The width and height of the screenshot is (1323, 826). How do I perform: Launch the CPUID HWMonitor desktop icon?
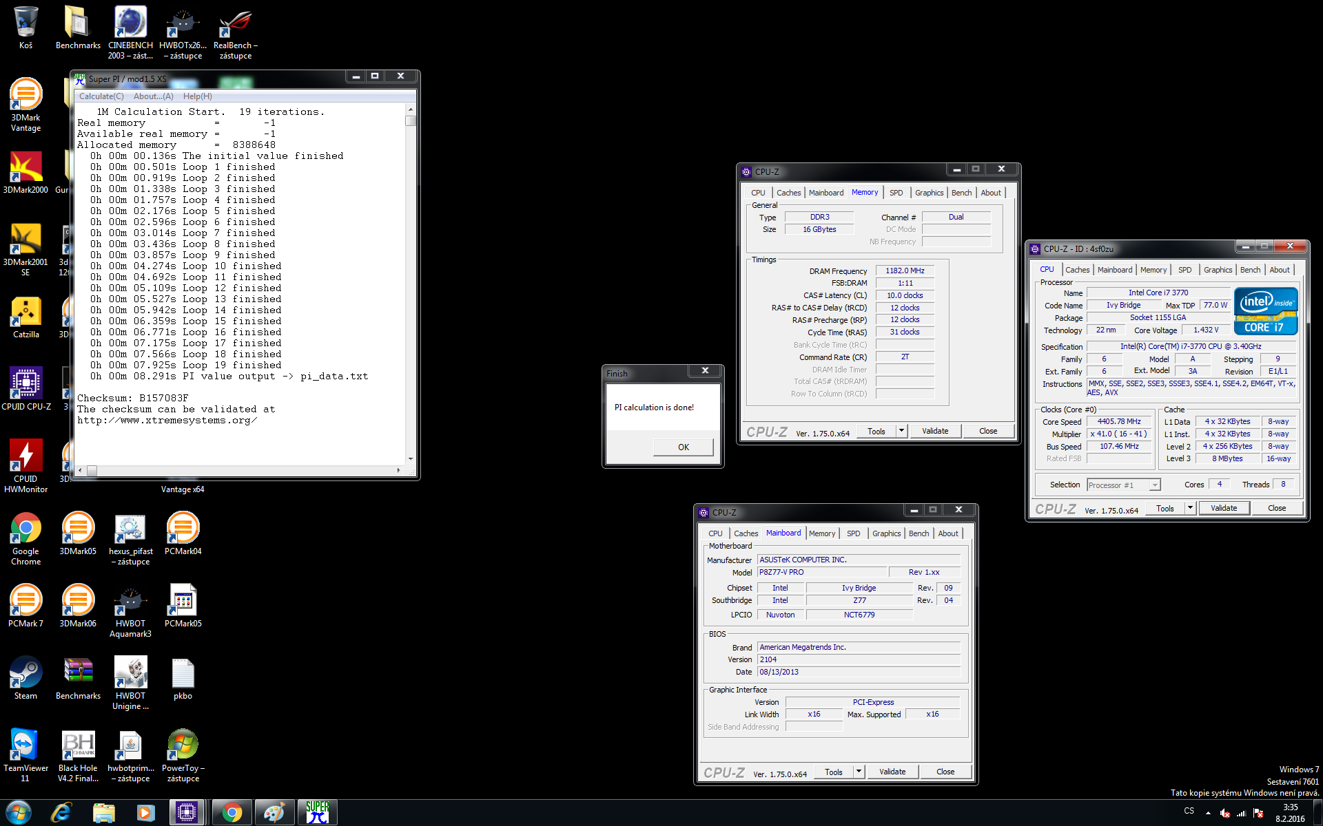pos(25,466)
